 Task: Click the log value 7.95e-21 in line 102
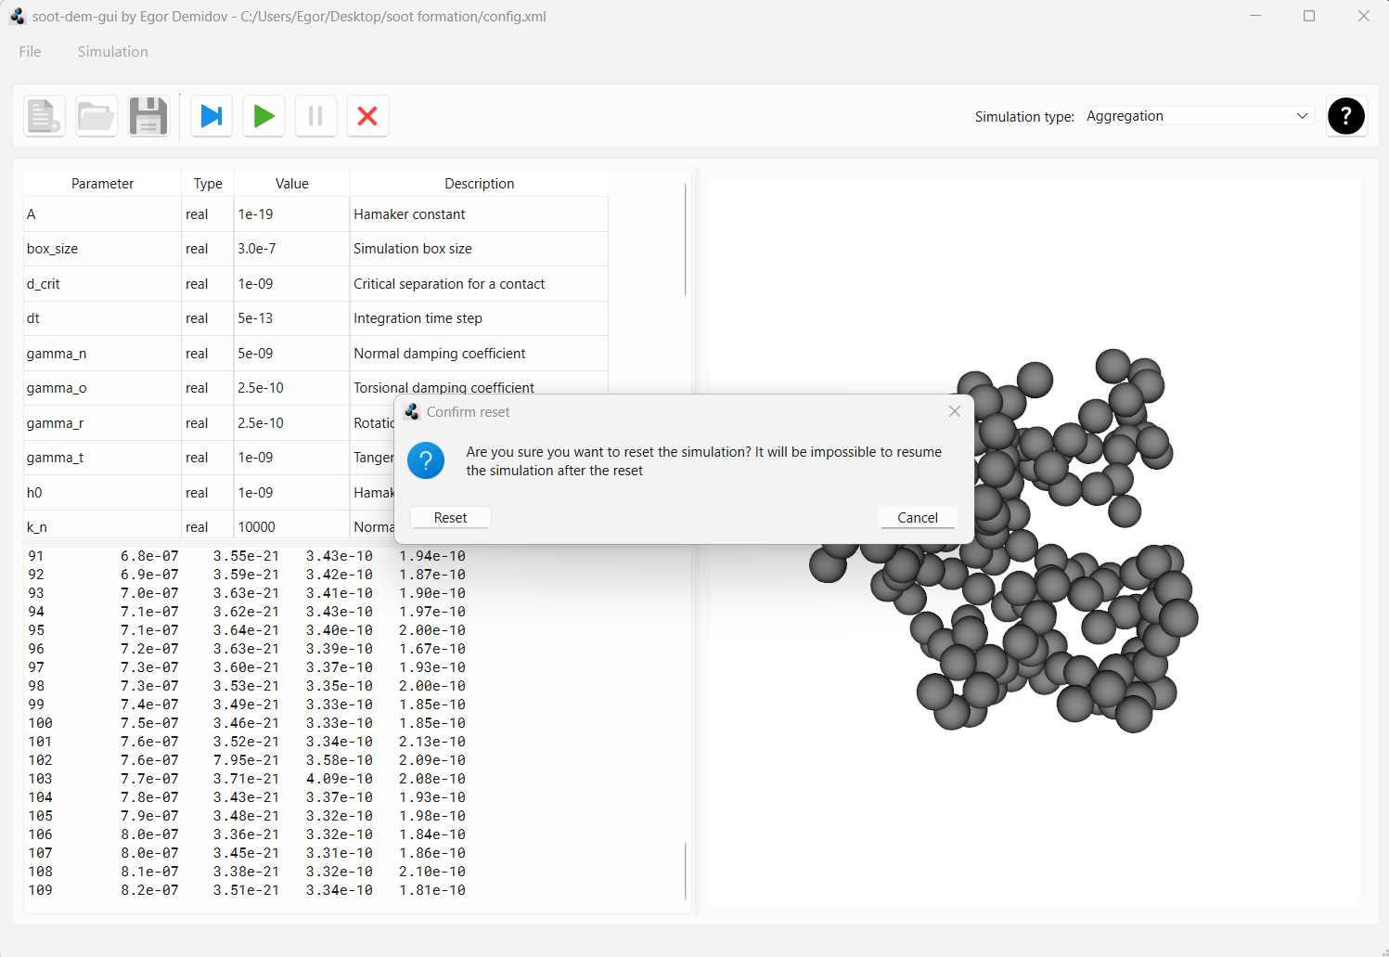click(246, 760)
